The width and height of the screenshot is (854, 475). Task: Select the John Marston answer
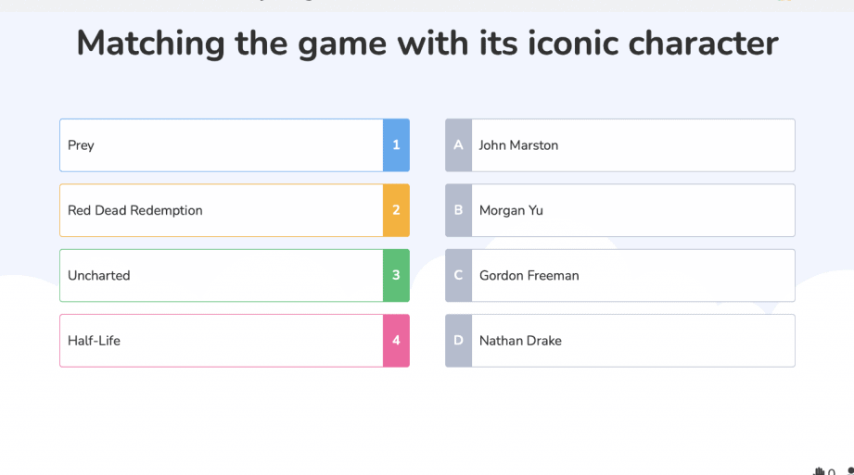click(x=632, y=145)
